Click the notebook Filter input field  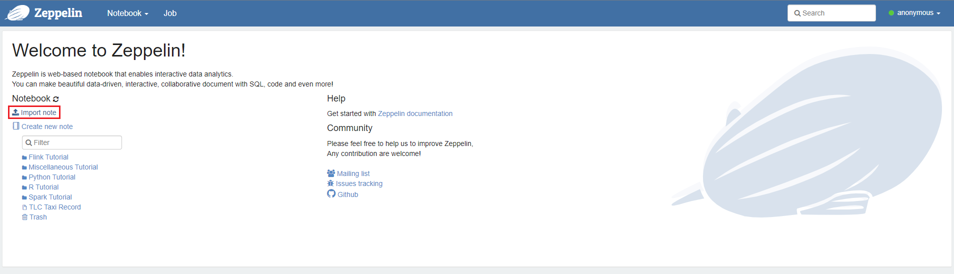(x=72, y=142)
